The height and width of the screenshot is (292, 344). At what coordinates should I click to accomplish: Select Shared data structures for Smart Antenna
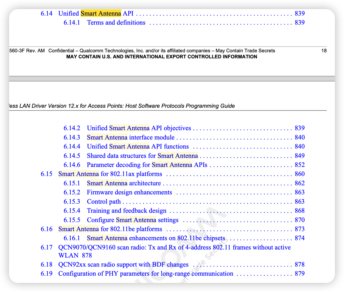[x=142, y=156]
